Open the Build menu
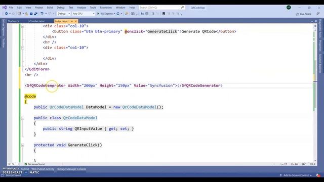Screen dimensions: 324x182 pos(50,8)
